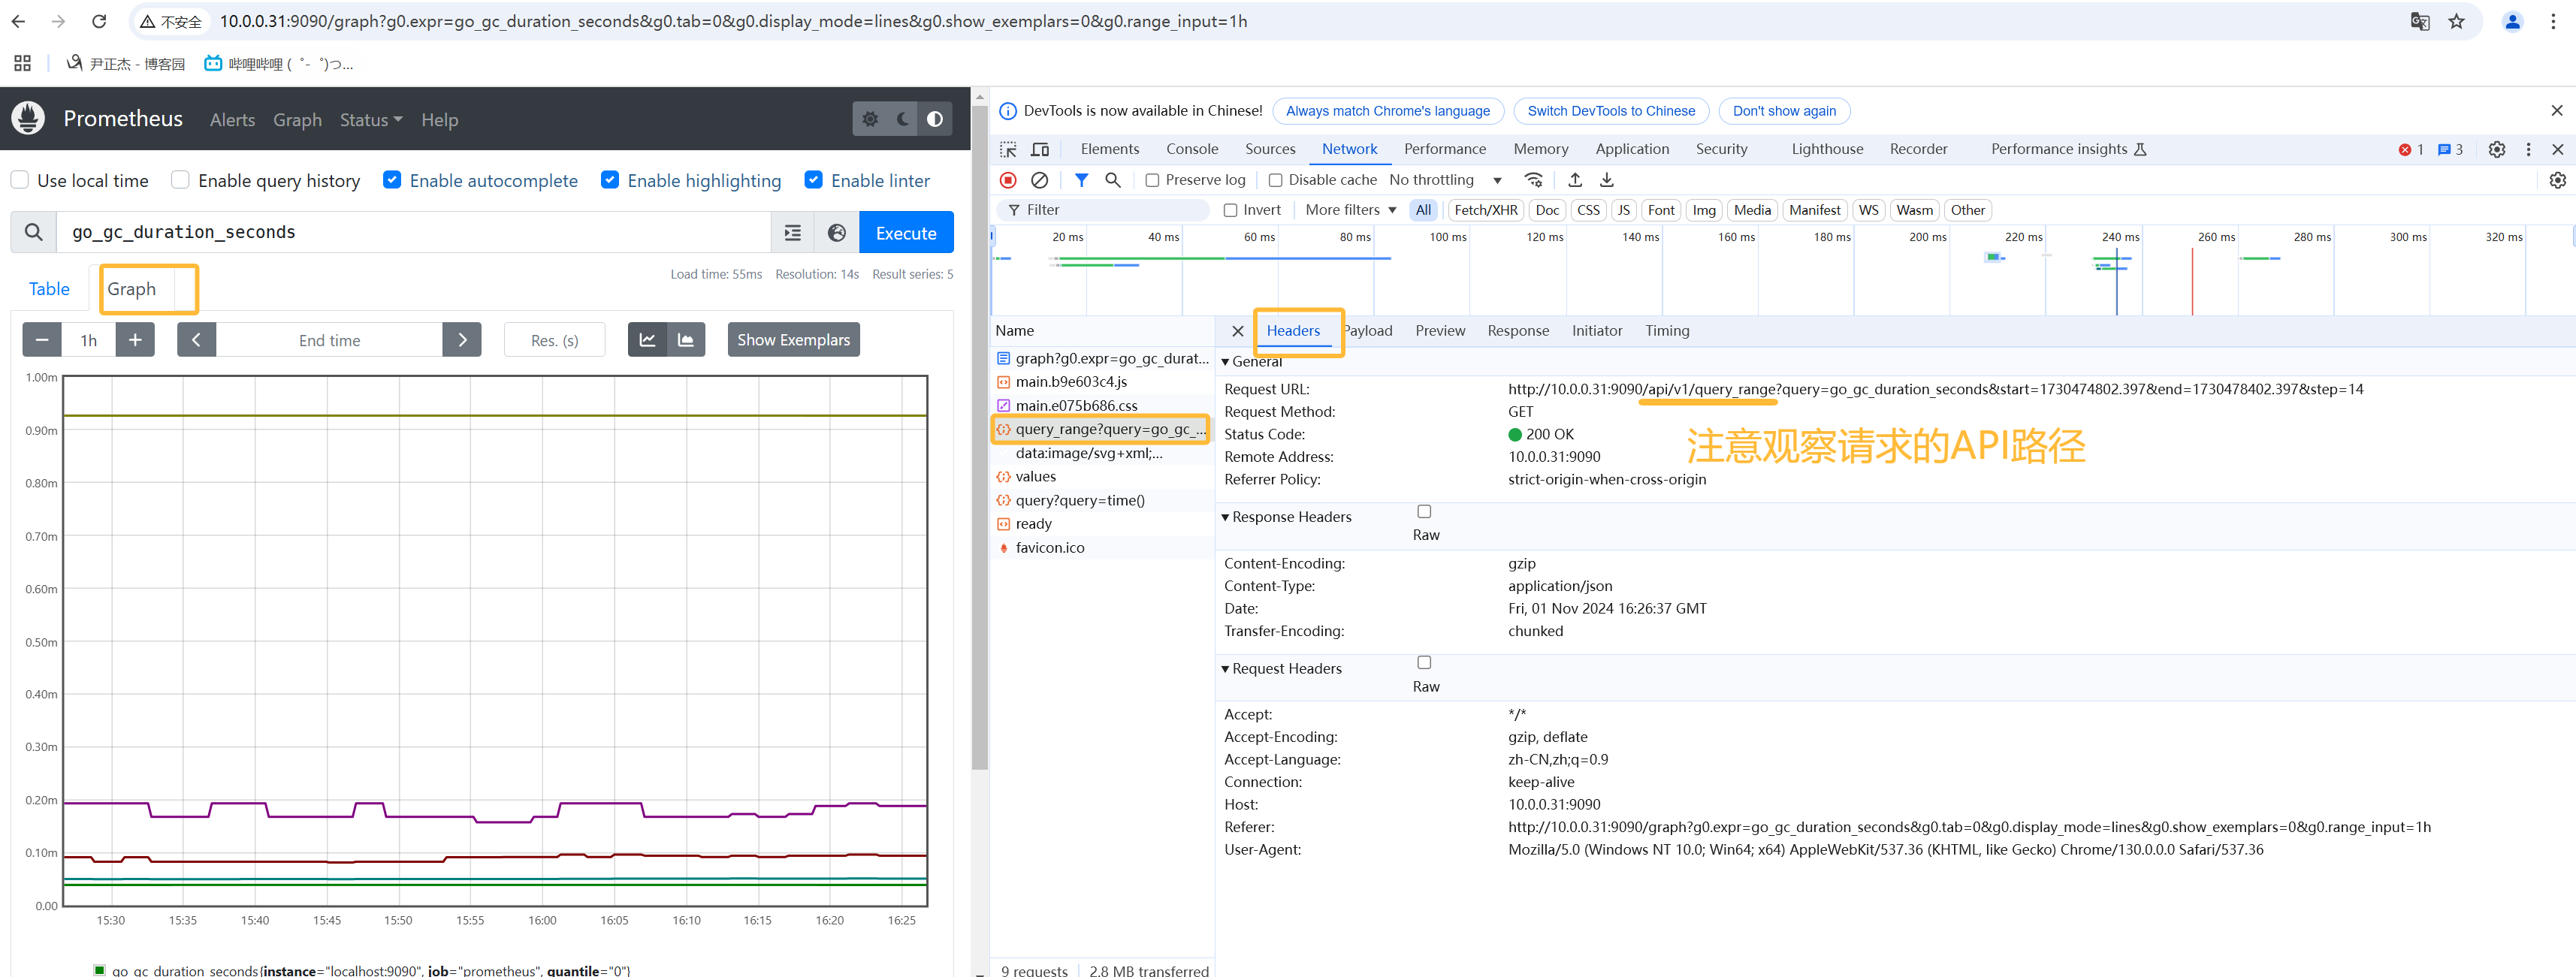2576x977 pixels.
Task: Click the red marker in network timeline
Action: coord(2192,281)
